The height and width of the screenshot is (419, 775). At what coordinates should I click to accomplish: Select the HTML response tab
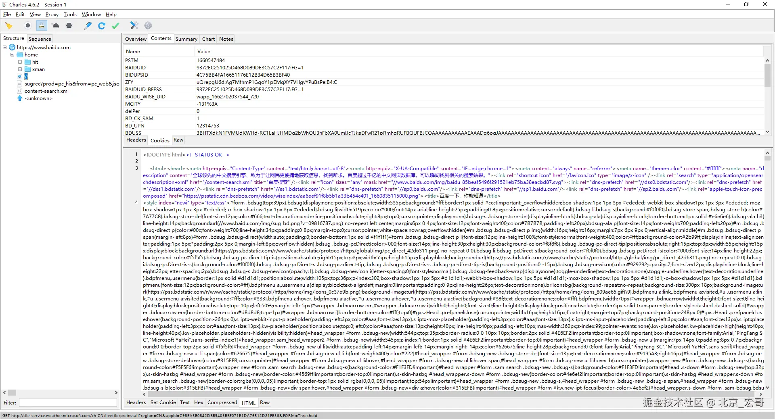[249, 403]
